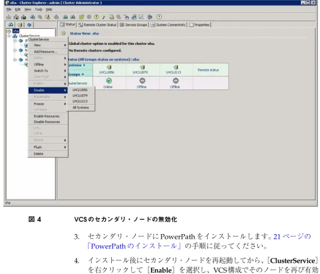Select the xha cluster root in tree
Screen dimensions: 320x274
(16, 31)
